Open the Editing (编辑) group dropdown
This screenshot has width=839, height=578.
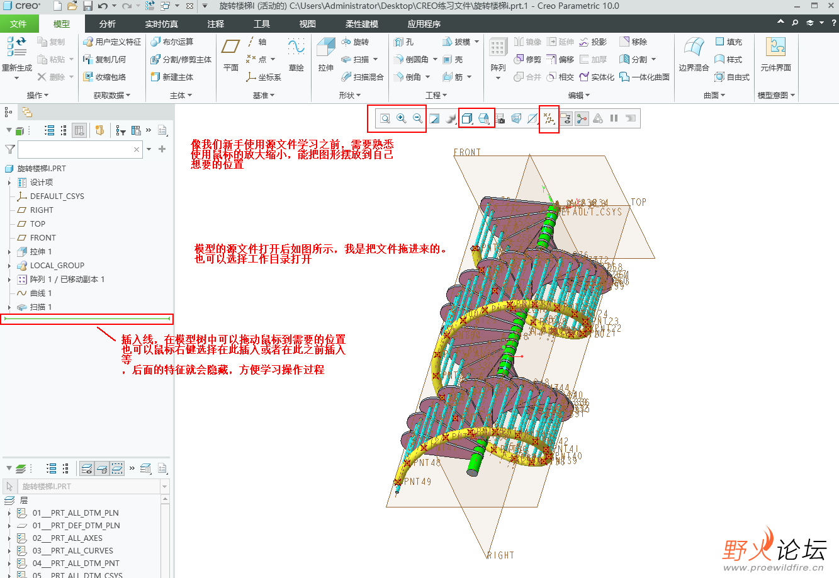[579, 95]
